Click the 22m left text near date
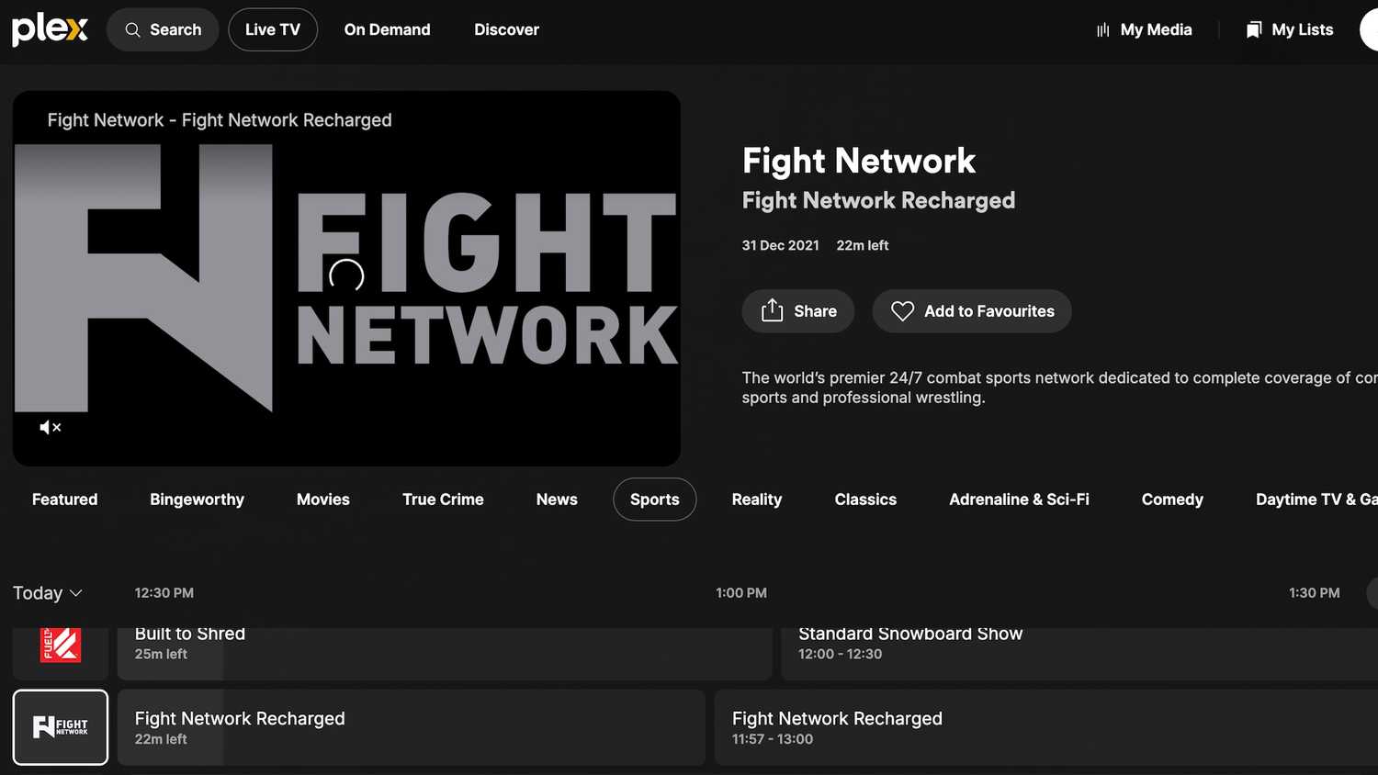Screen dimensions: 1378x775 (863, 245)
